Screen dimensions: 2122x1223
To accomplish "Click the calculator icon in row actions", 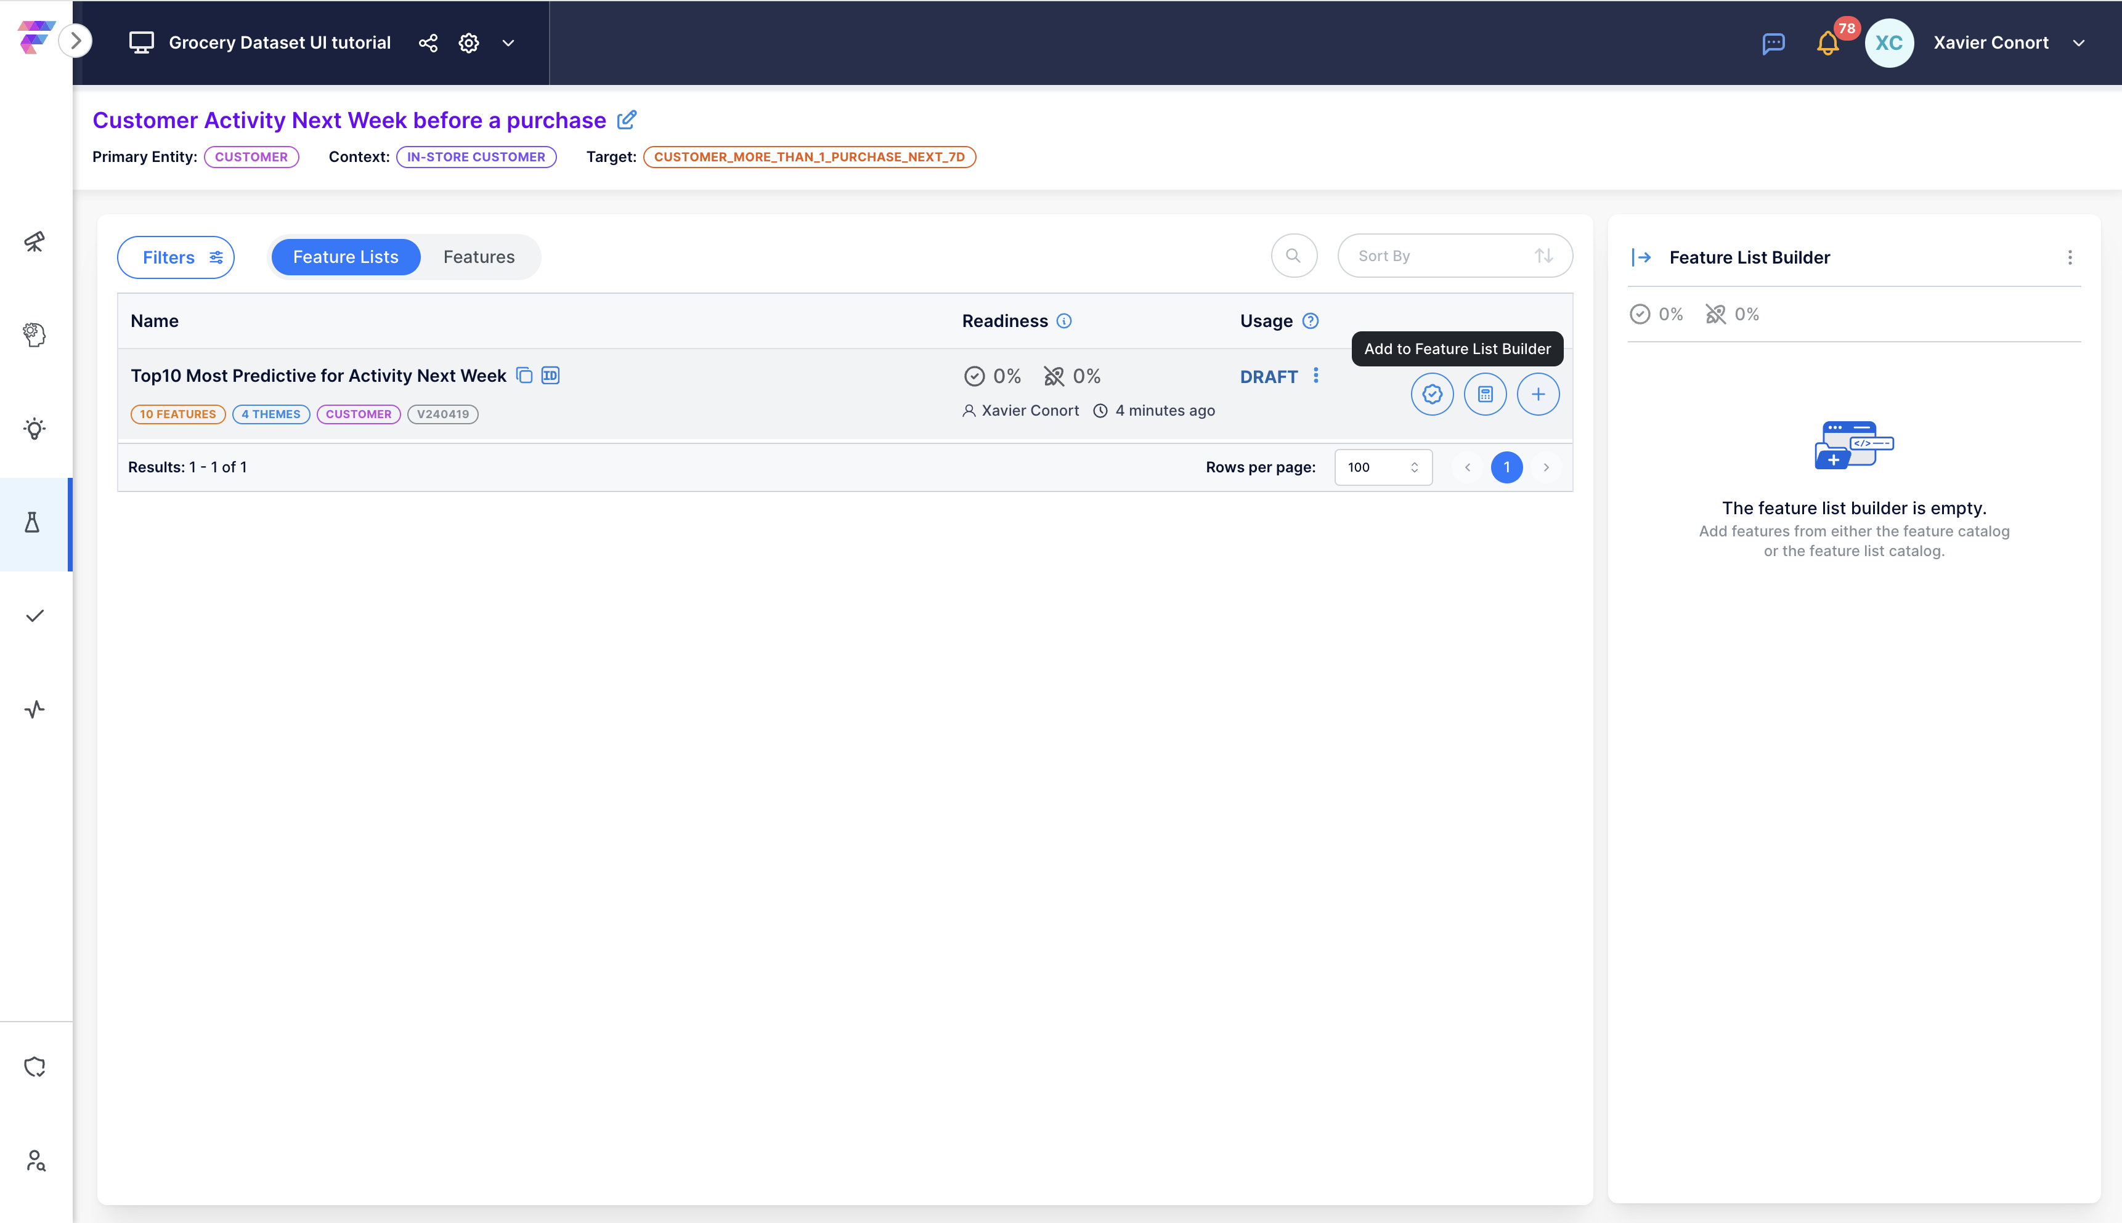I will pyautogui.click(x=1485, y=394).
